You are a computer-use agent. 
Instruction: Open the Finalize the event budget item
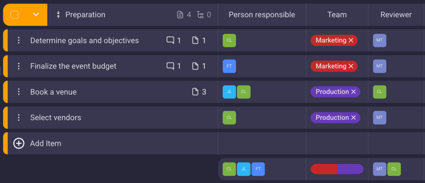coord(73,66)
